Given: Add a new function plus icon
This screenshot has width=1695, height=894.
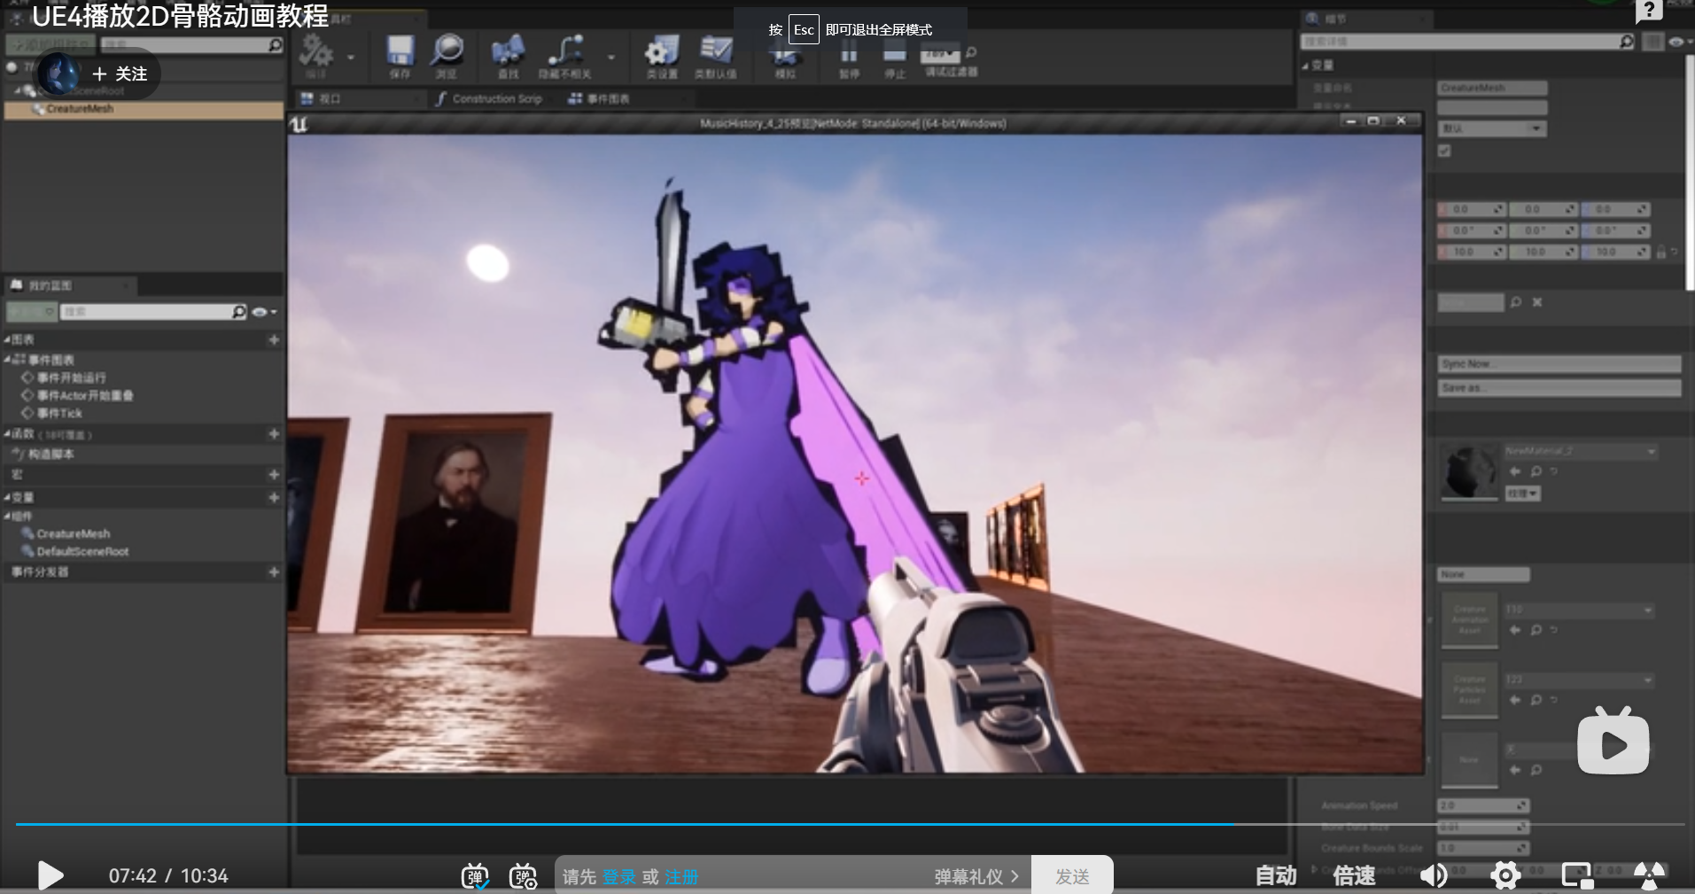Looking at the screenshot, I should (274, 434).
